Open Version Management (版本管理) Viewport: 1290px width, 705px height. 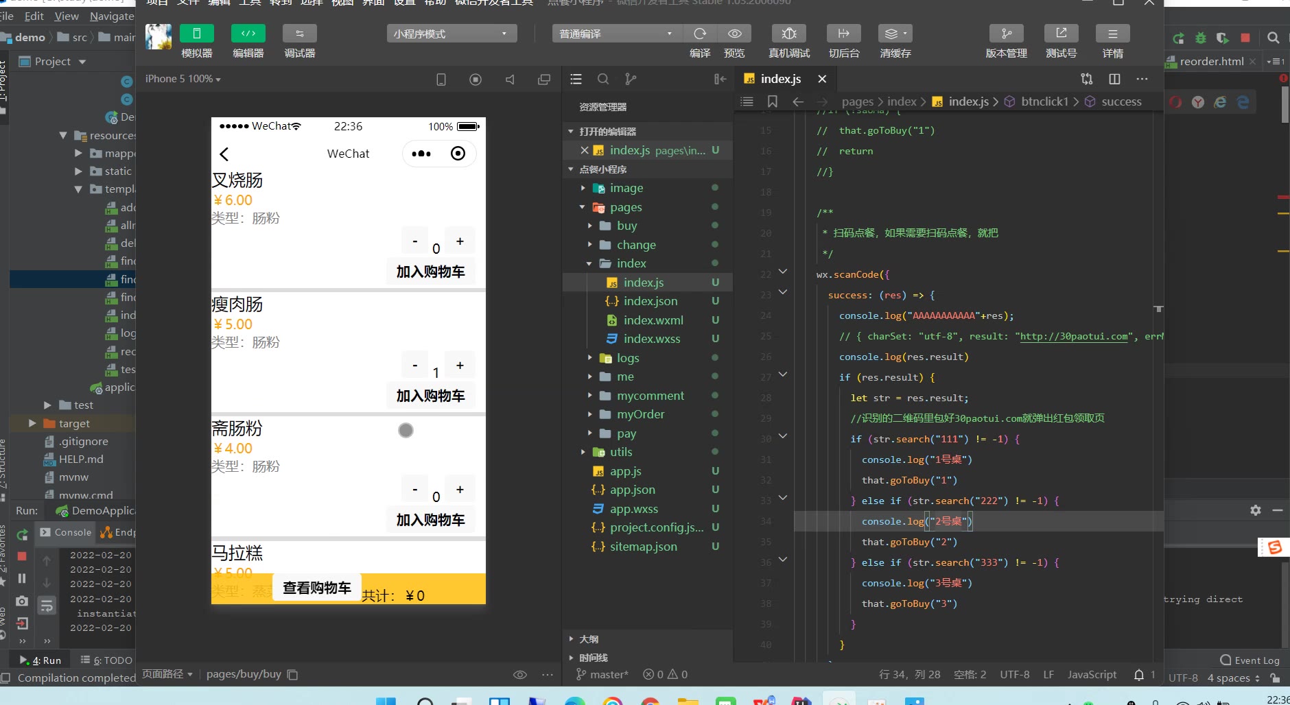(x=1006, y=34)
